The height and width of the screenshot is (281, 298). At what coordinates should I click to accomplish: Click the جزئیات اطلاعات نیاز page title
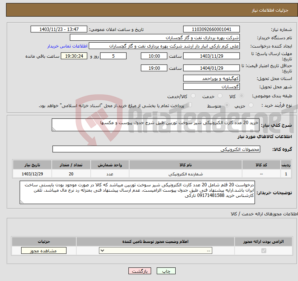270,10
